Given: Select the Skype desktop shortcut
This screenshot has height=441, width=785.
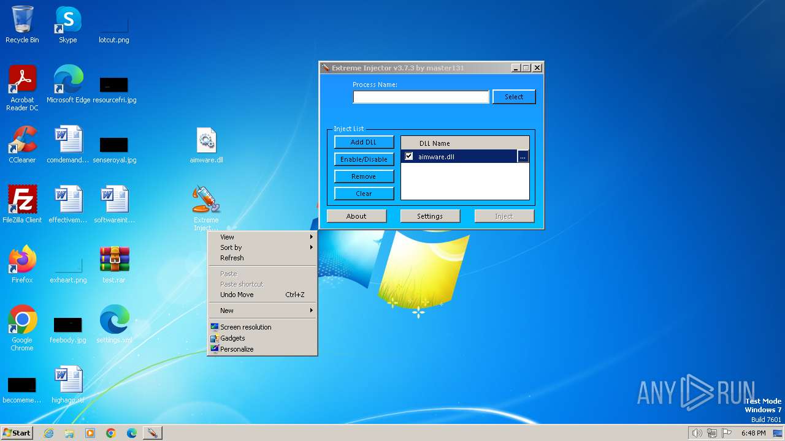Looking at the screenshot, I should [x=68, y=24].
